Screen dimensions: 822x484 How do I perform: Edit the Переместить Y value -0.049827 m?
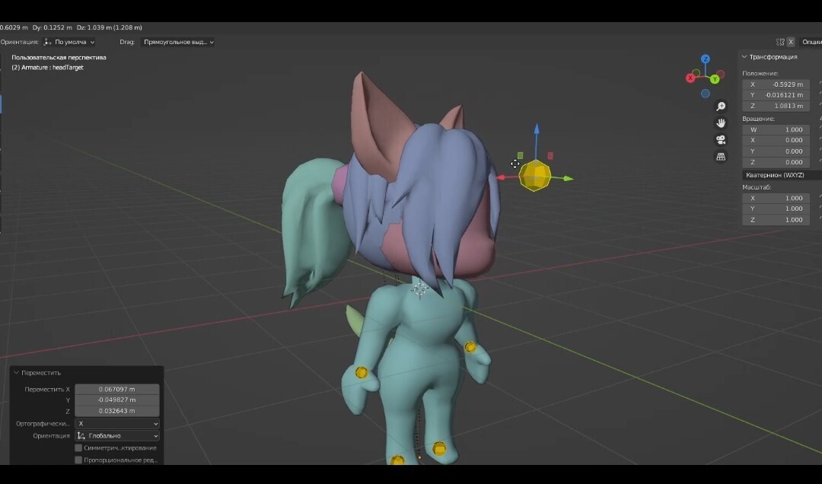(x=117, y=400)
